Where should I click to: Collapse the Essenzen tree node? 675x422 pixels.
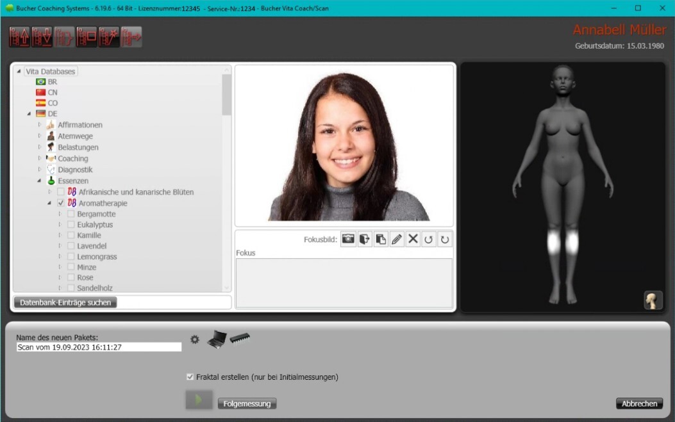(x=40, y=181)
